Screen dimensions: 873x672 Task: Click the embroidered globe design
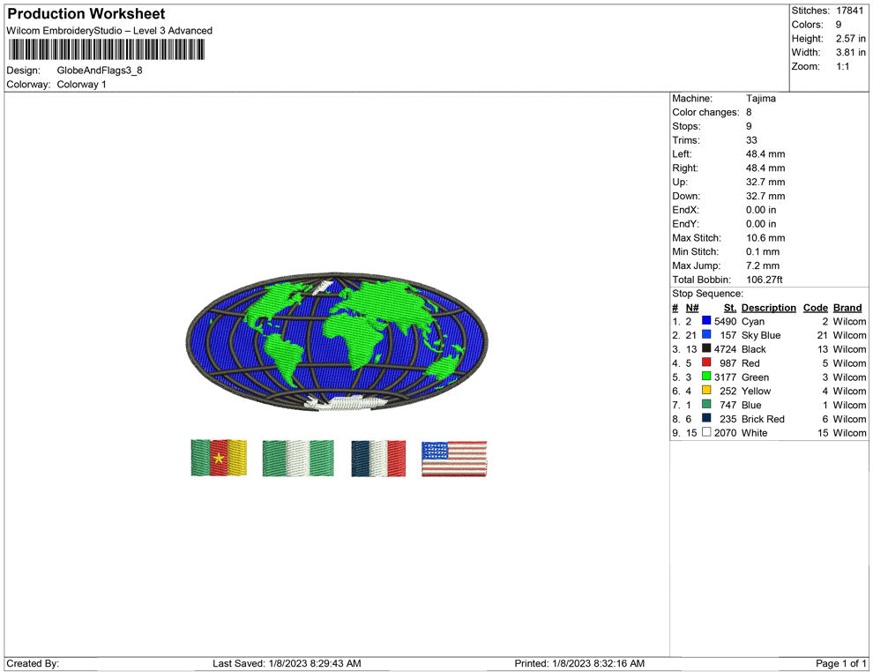[336, 342]
